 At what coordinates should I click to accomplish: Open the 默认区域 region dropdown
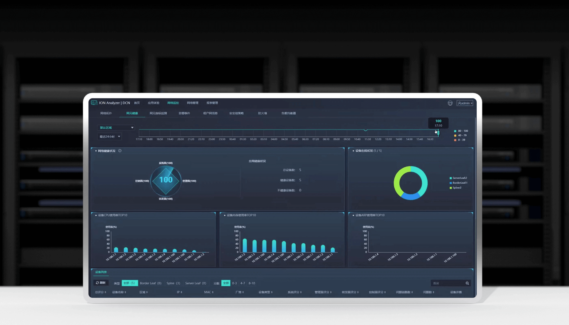click(116, 128)
